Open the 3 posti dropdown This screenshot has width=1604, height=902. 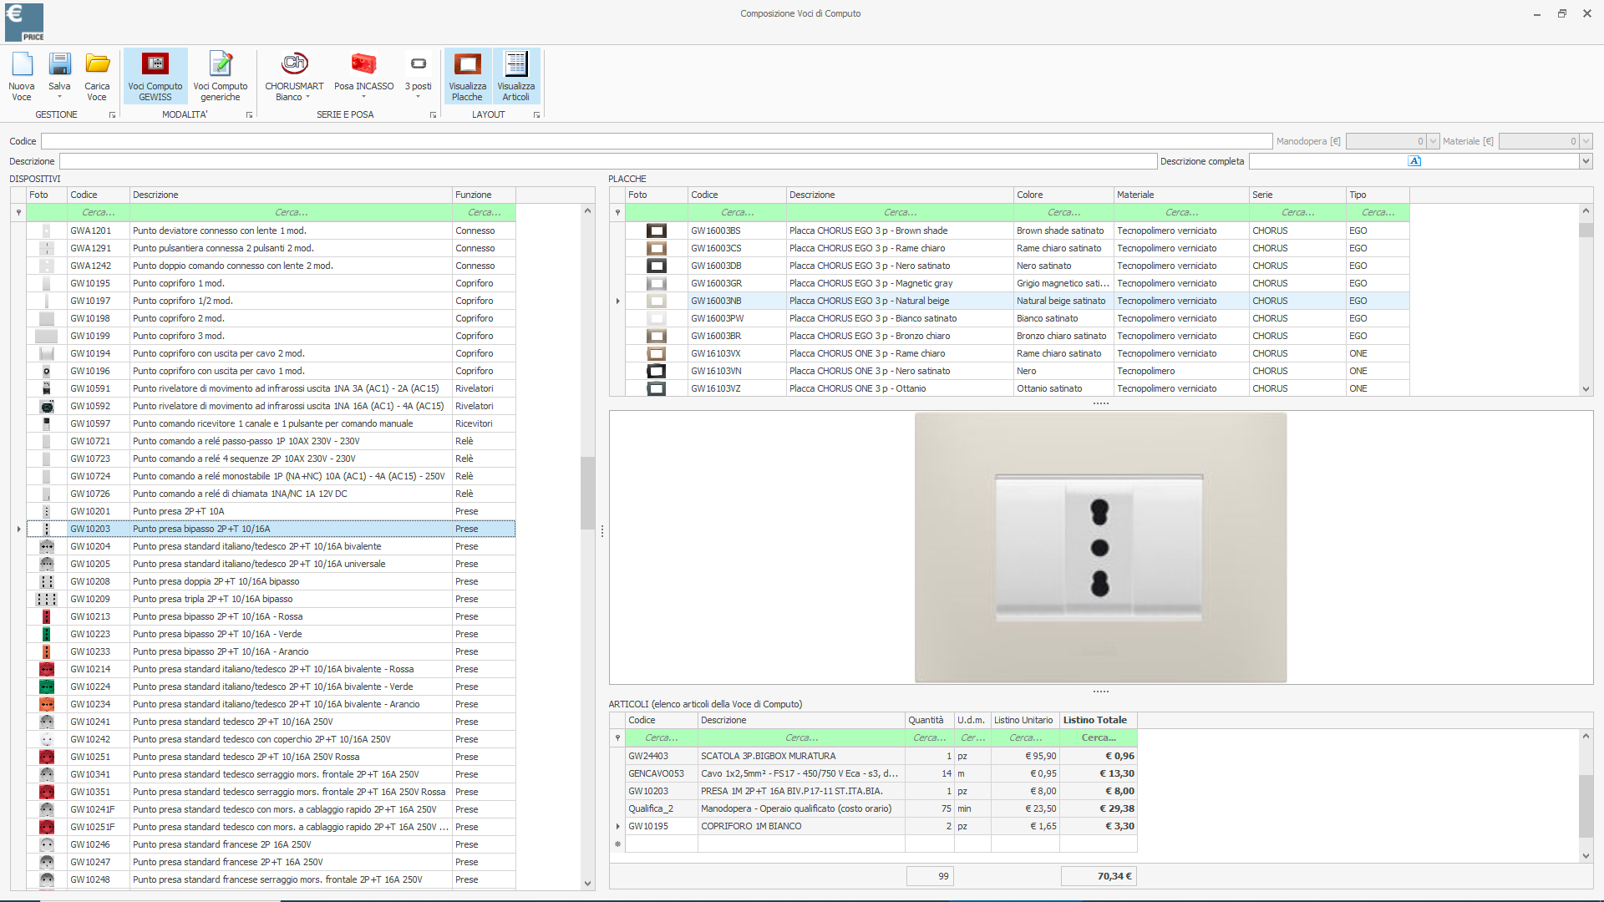point(419,75)
